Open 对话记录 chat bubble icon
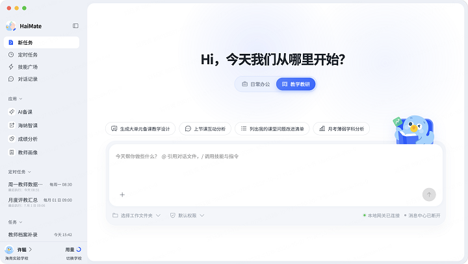This screenshot has height=264, width=468. pos(11,79)
